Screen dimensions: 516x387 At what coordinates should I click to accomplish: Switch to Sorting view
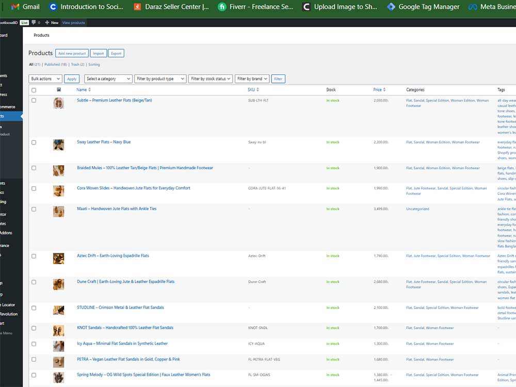94,64
